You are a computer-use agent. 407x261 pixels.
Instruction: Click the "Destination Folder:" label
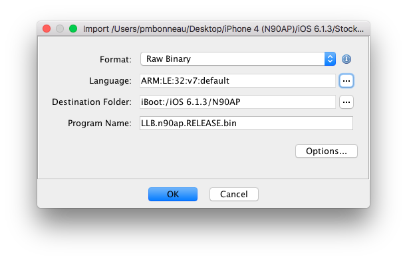[92, 102]
